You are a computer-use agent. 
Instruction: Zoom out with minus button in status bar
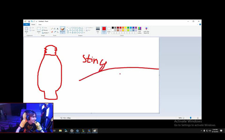click(183, 118)
